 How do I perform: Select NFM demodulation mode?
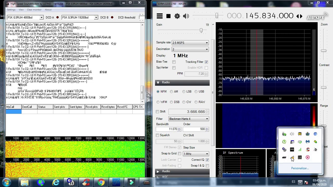coord(158,92)
